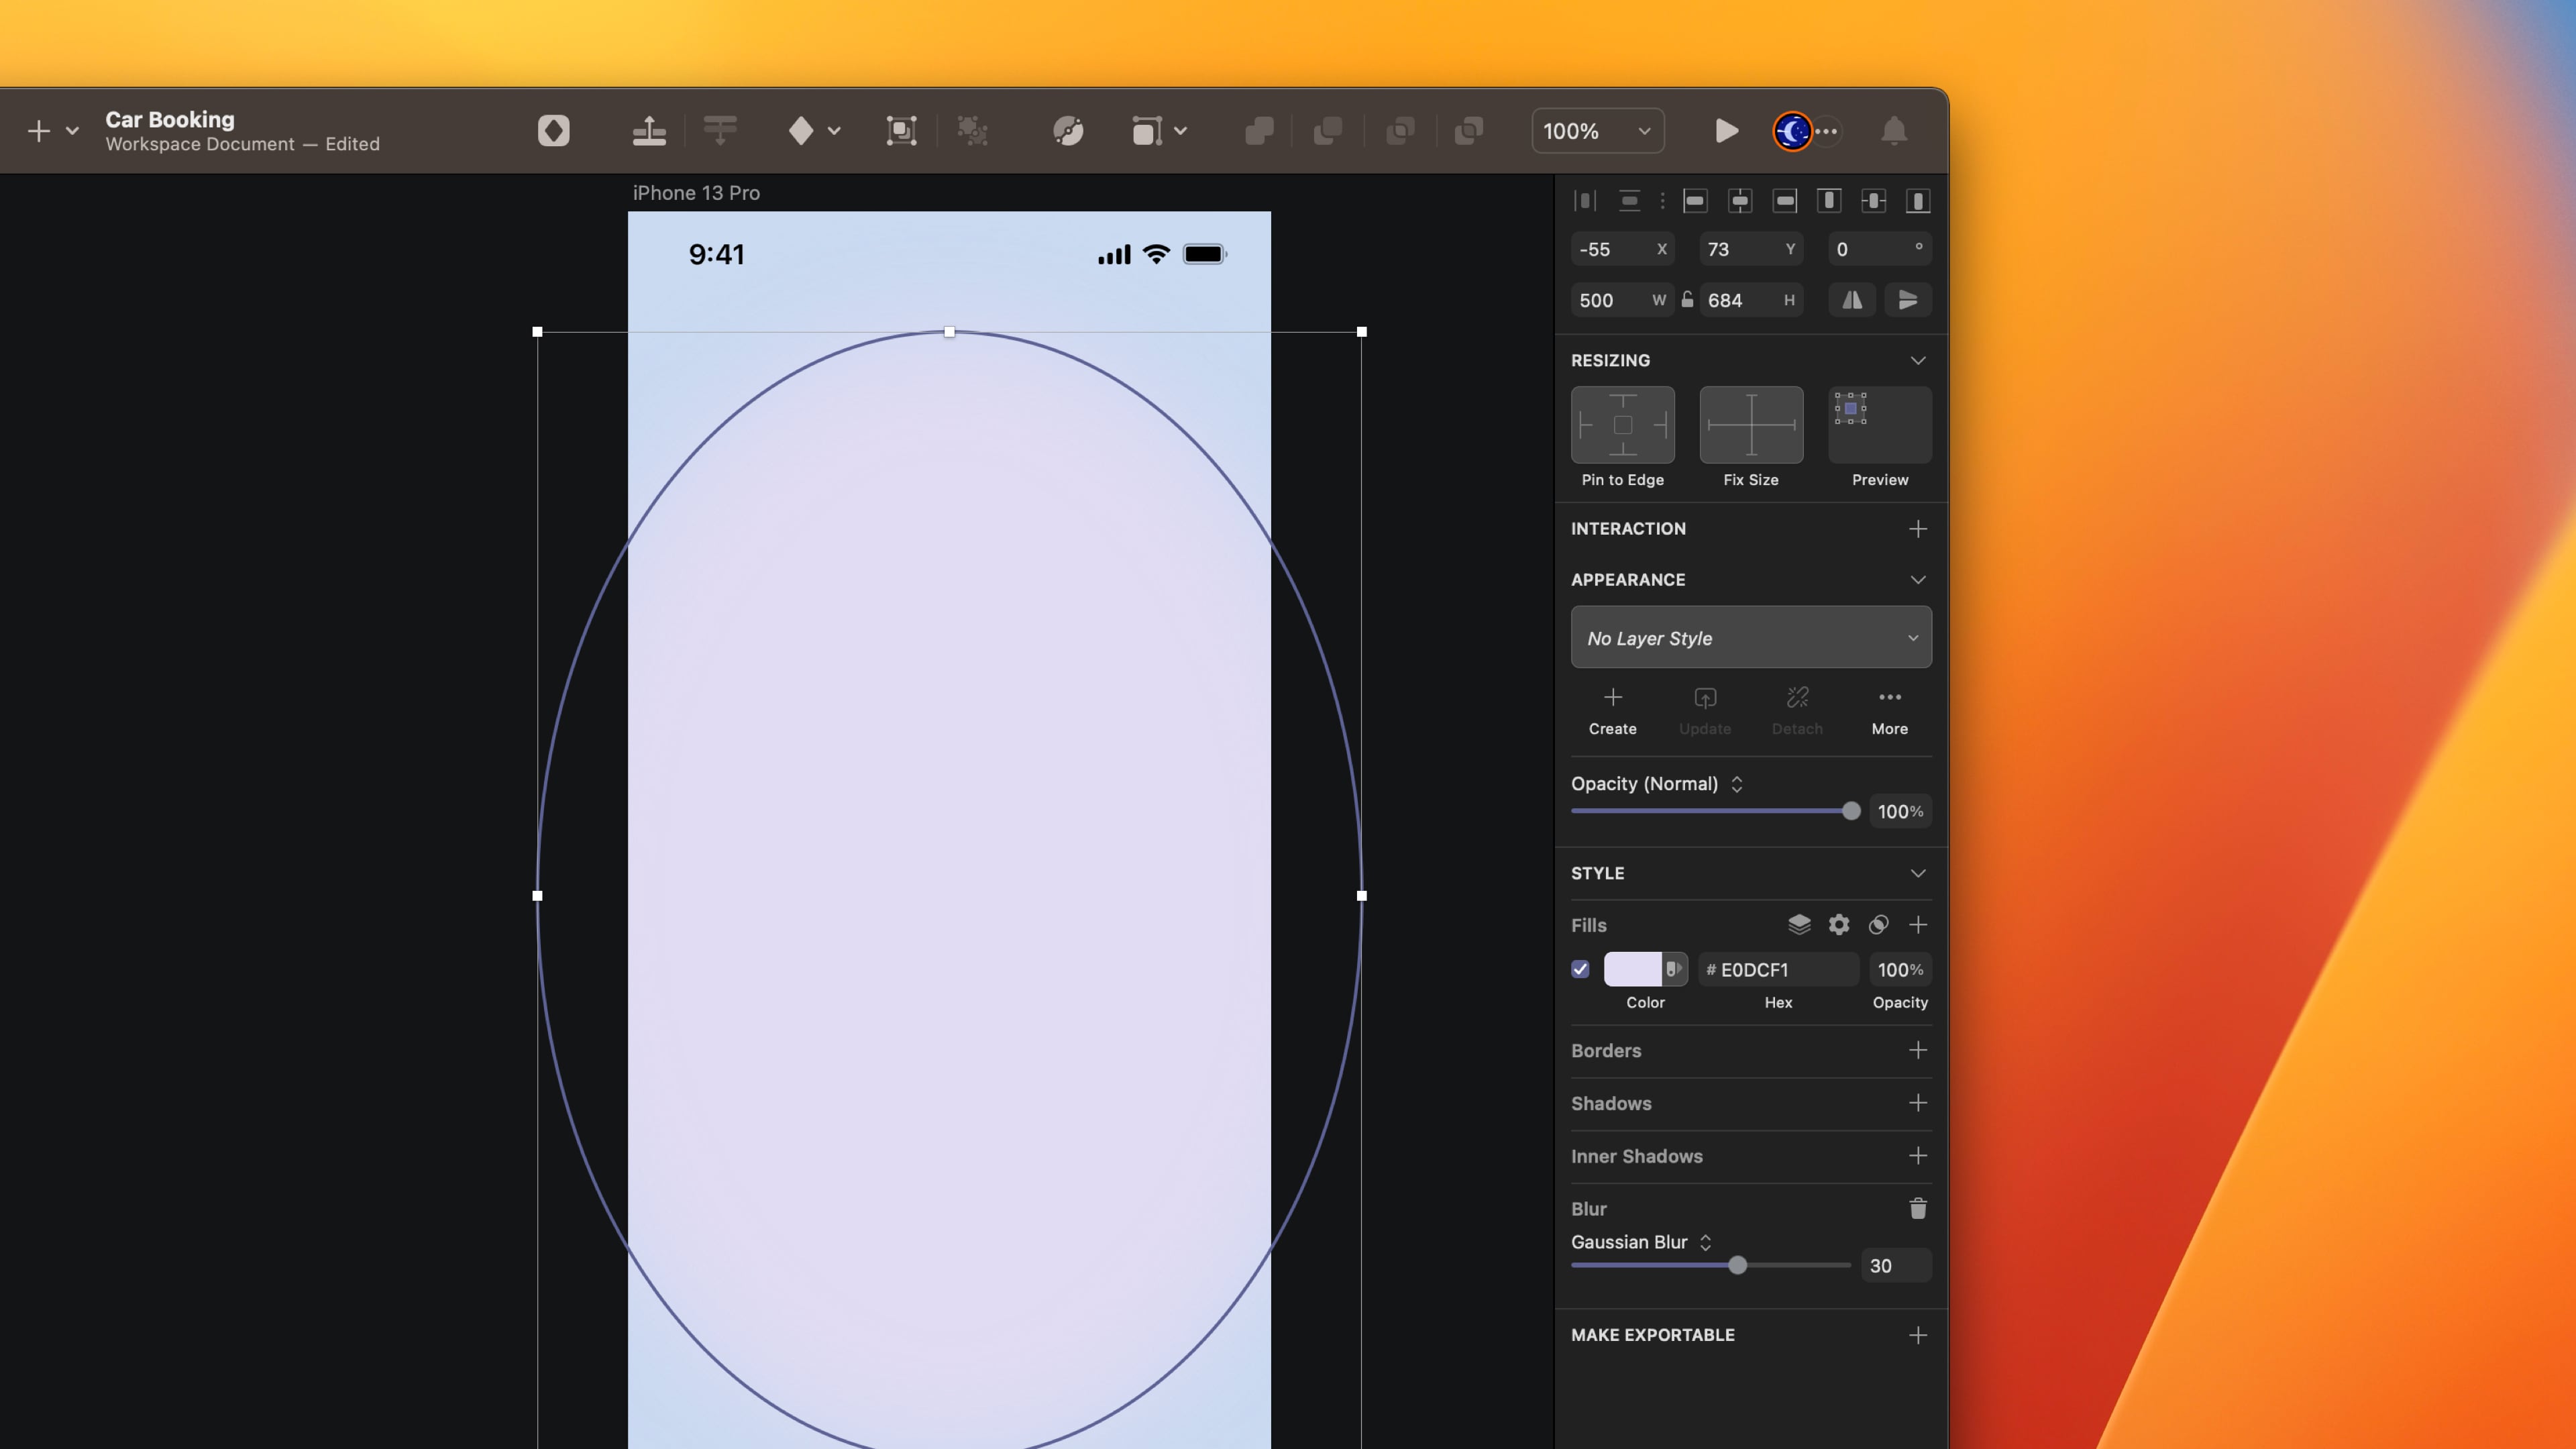Click the Preview play button in toolbar
This screenshot has height=1449, width=2576.
click(x=1726, y=131)
